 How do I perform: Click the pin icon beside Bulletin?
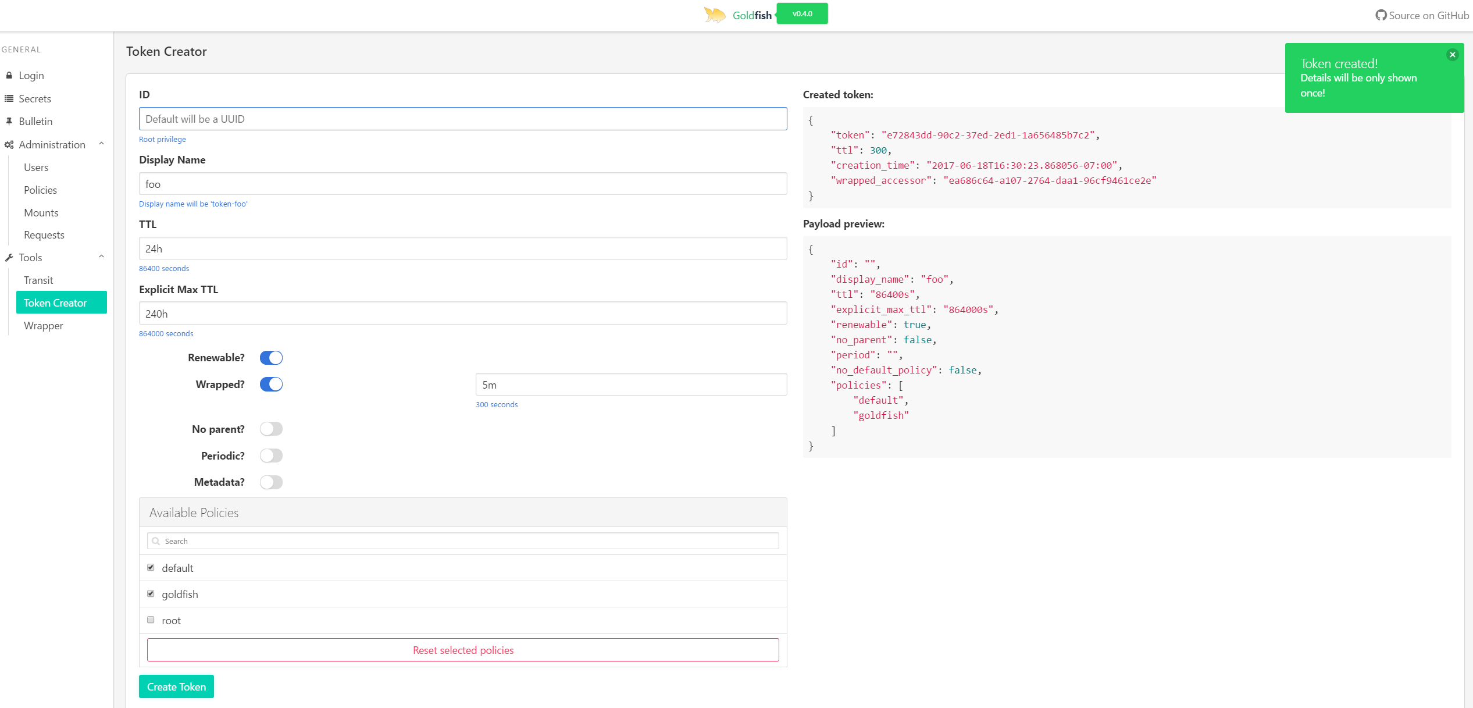point(9,121)
